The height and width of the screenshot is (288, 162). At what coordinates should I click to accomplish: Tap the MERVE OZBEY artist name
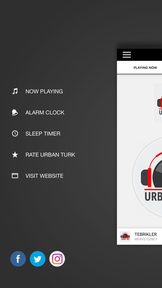coord(146,239)
